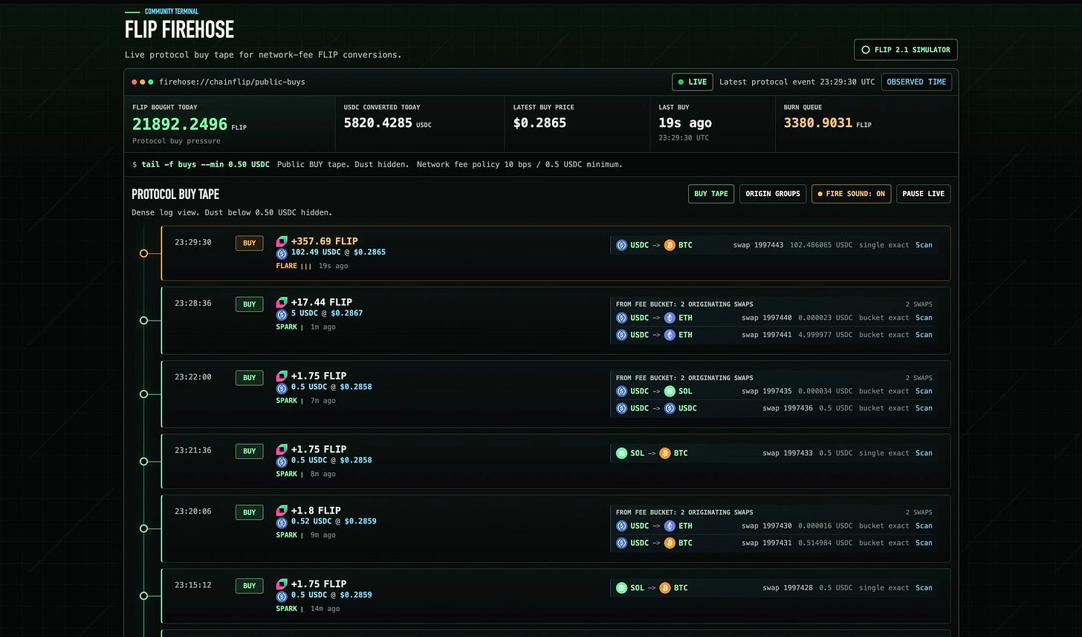Switch to the BUY TAPE view
Image resolution: width=1082 pixels, height=637 pixels.
point(711,194)
